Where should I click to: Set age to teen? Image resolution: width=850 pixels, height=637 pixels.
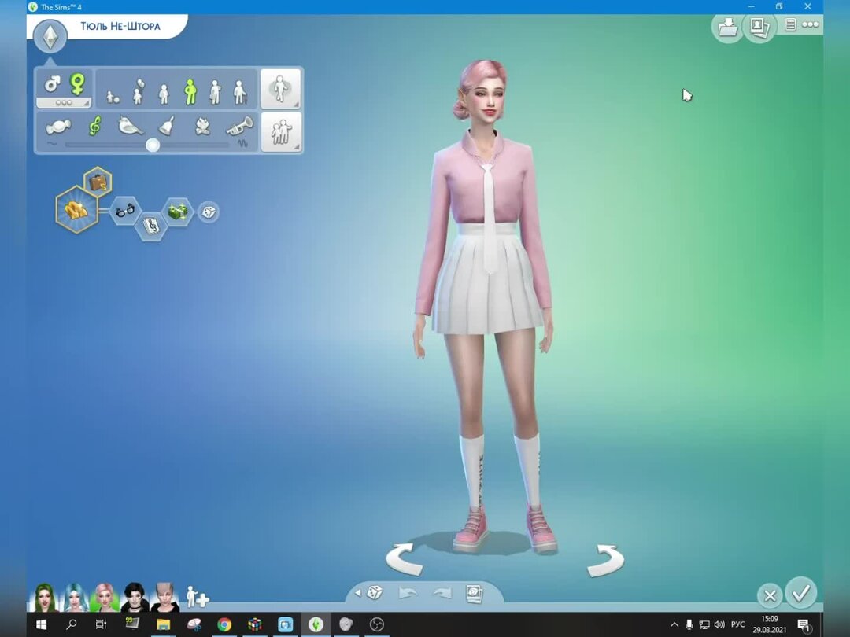tap(164, 94)
